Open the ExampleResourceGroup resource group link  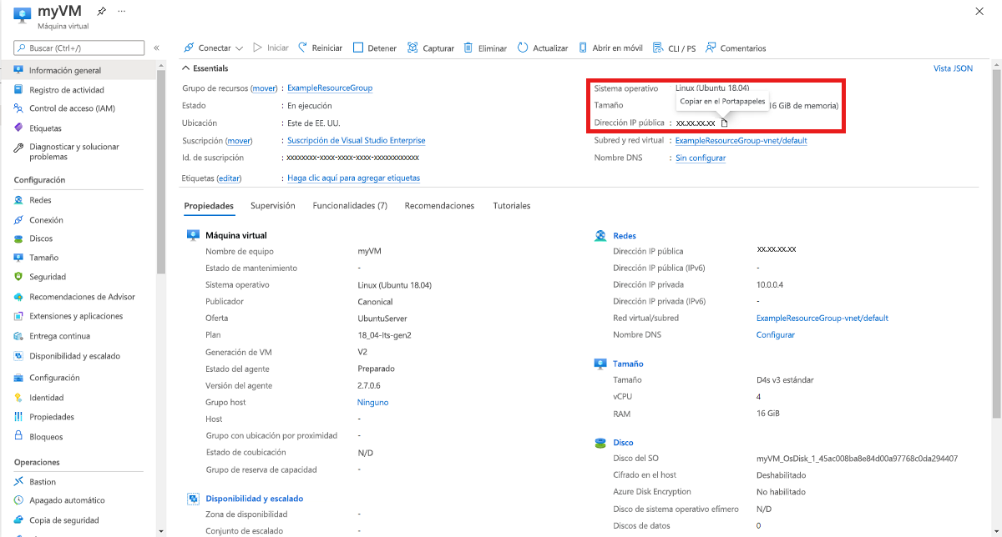330,88
